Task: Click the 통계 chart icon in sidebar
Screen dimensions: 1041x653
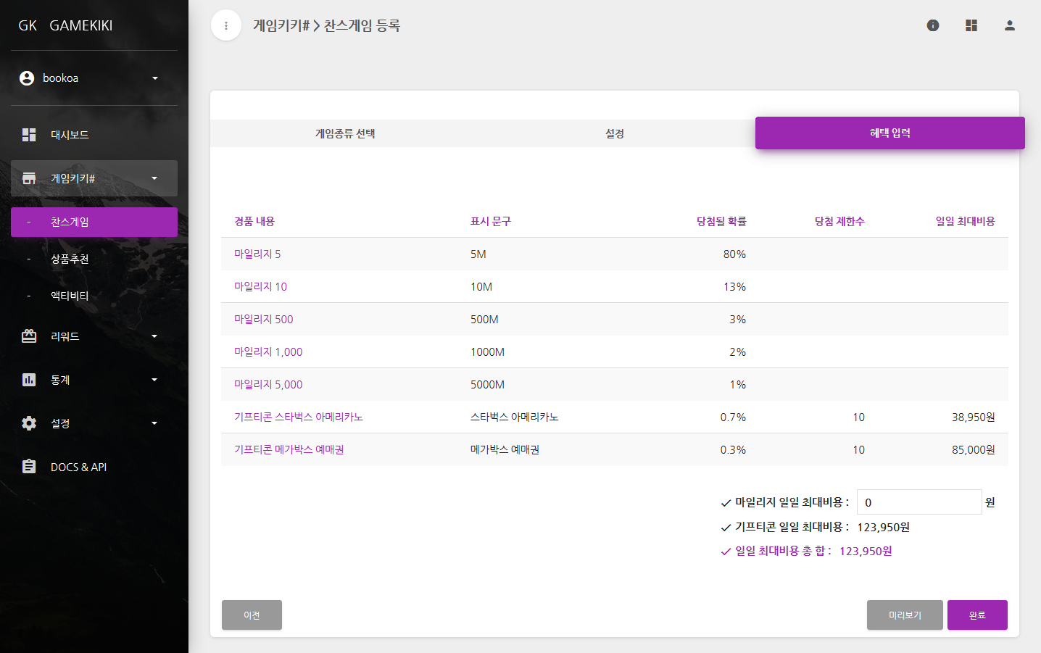Action: pos(29,380)
